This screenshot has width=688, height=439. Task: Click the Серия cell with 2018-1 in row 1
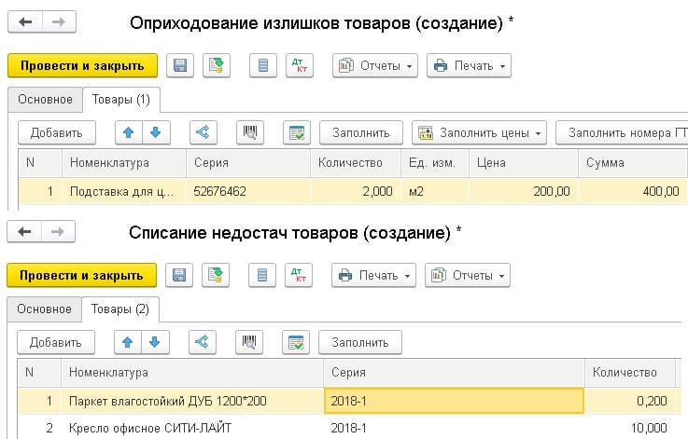(454, 401)
